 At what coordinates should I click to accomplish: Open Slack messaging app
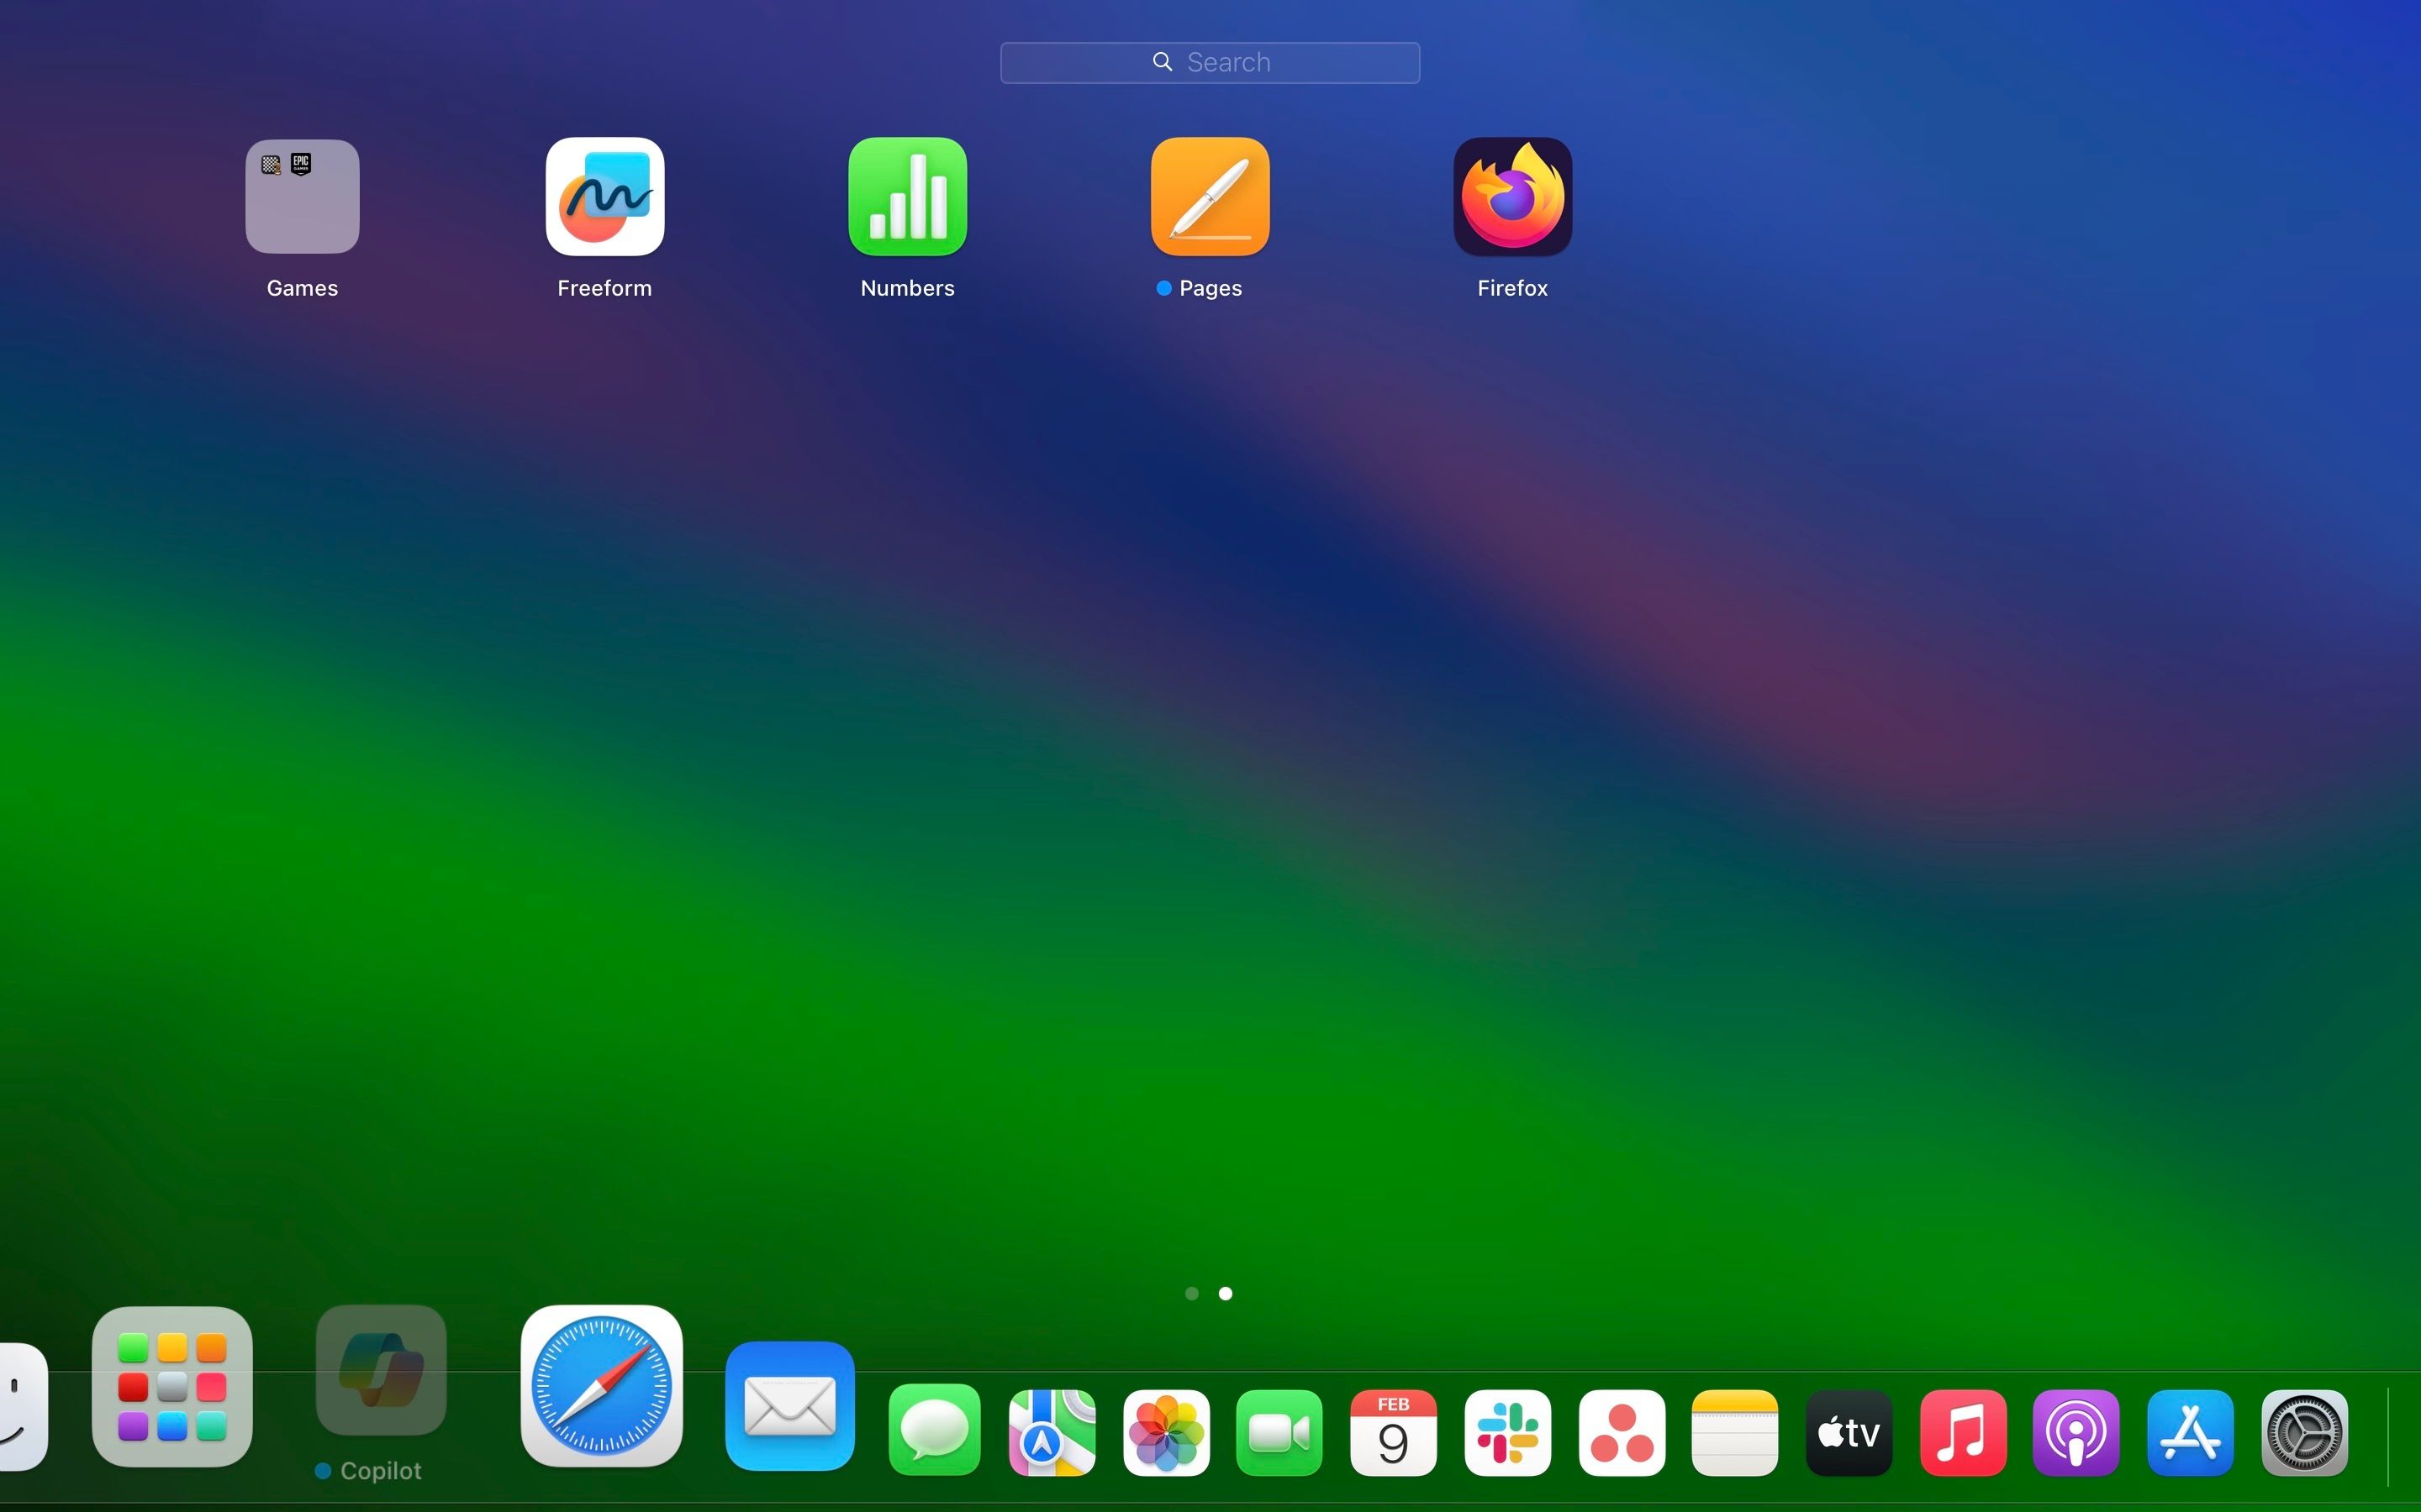pyautogui.click(x=1506, y=1434)
